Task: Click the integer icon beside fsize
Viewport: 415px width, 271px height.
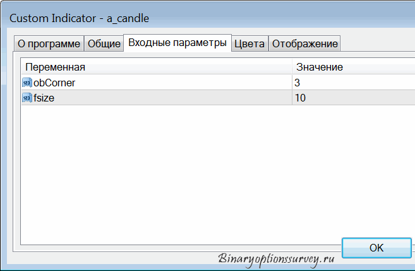Action: [x=27, y=98]
